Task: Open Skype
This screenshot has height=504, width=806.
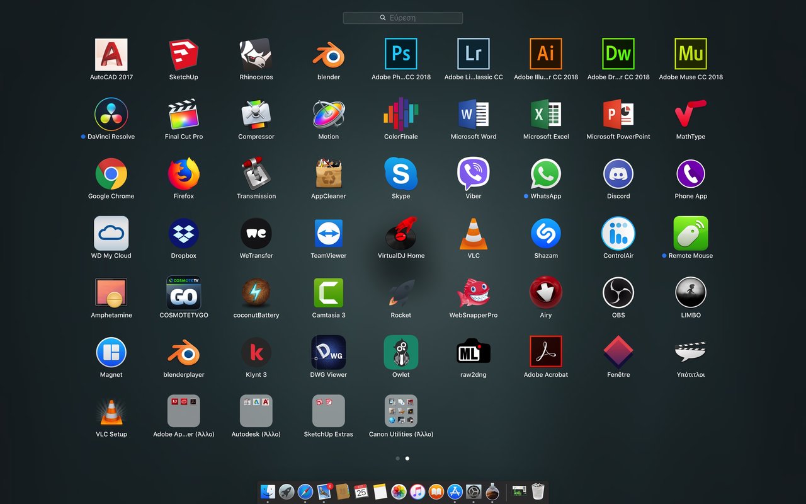Action: (401, 174)
